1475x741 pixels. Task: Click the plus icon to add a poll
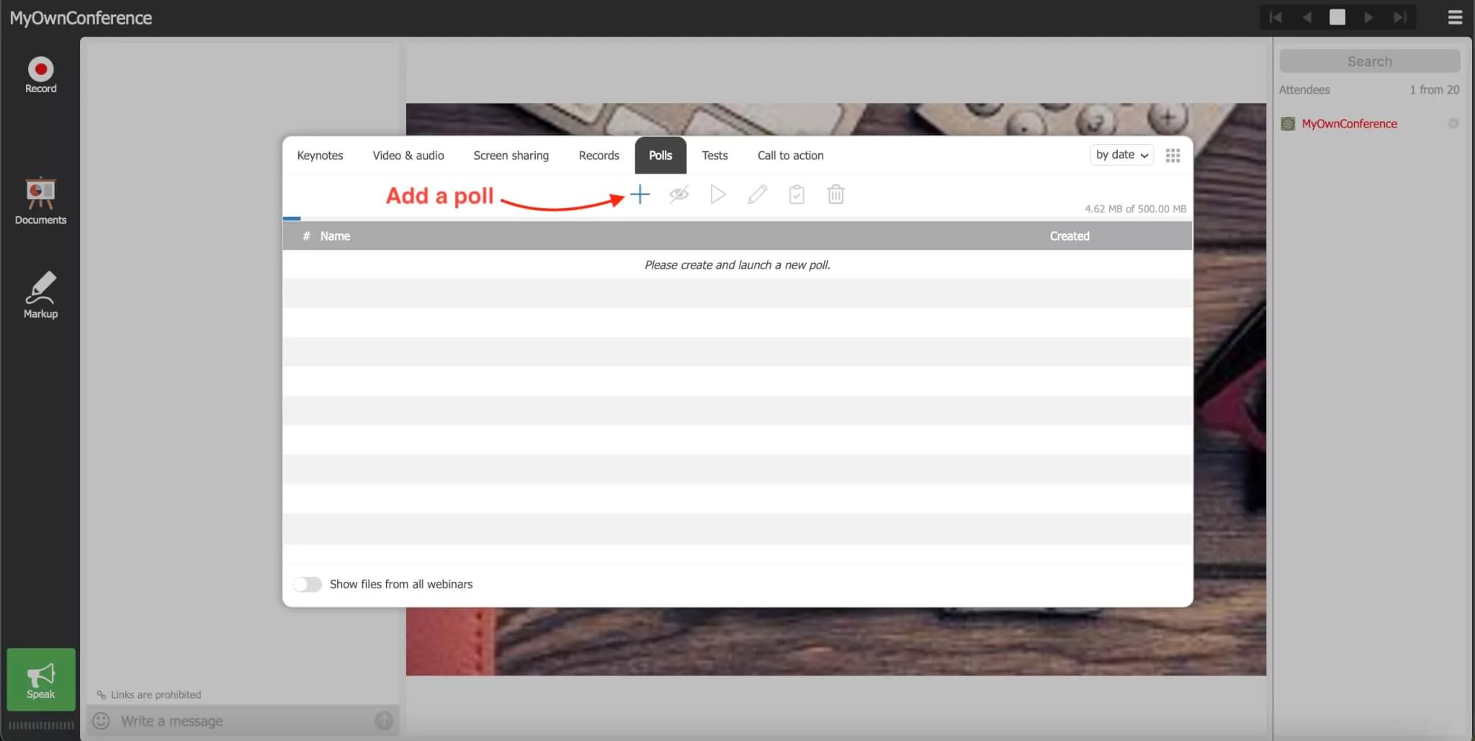tap(640, 194)
